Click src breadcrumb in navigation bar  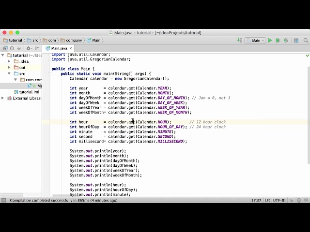[x=32, y=41]
